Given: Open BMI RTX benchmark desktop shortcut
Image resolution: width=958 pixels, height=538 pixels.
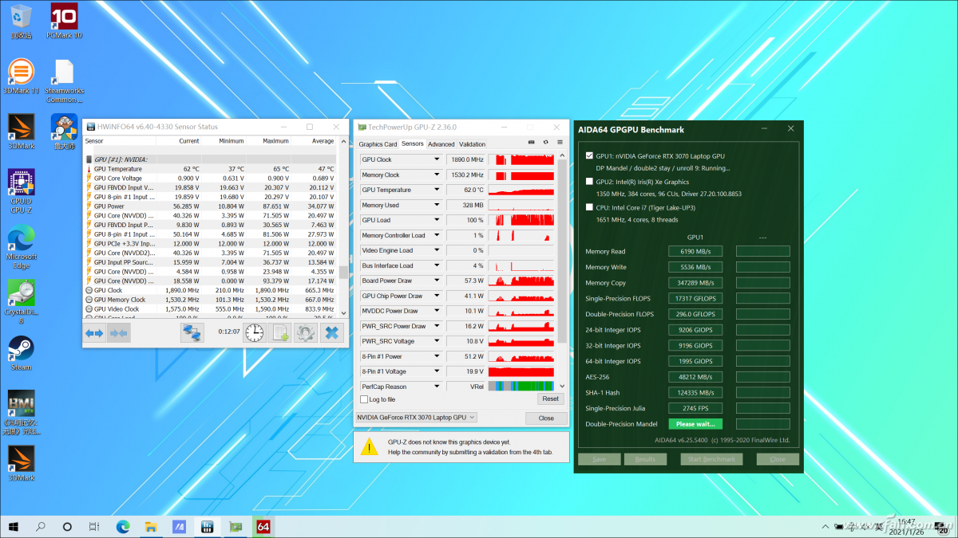Looking at the screenshot, I should coord(21,413).
